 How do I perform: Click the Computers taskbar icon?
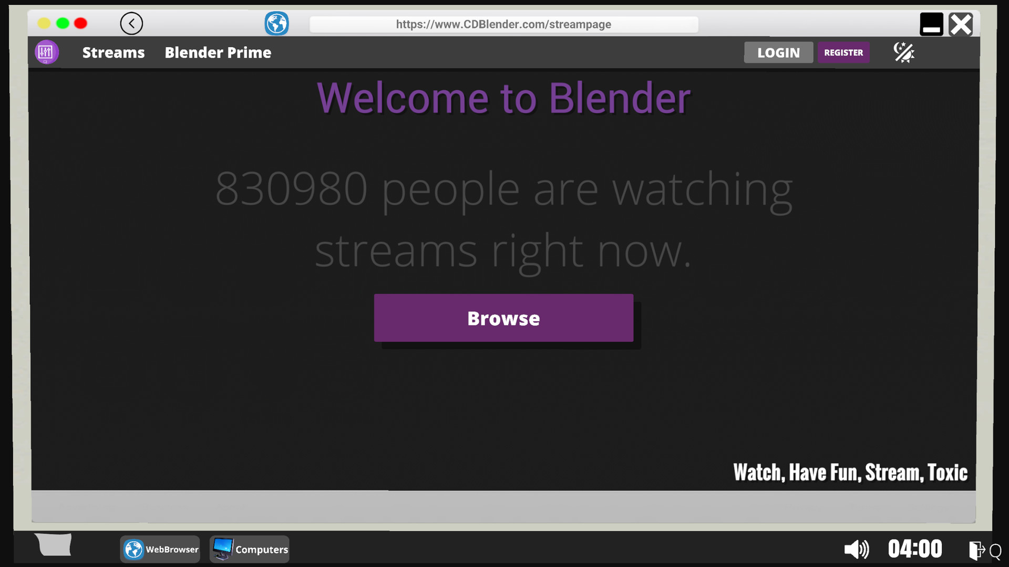click(x=252, y=548)
